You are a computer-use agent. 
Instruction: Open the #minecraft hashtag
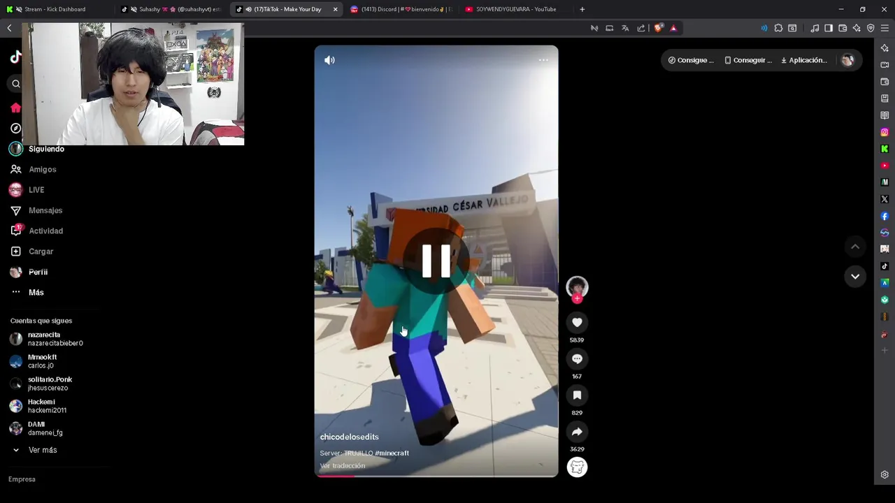[392, 453]
